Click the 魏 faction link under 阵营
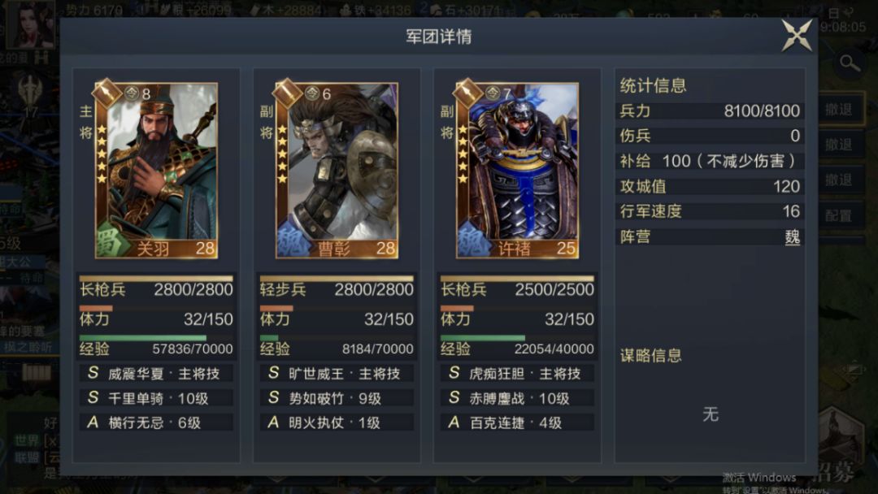This screenshot has height=494, width=878. click(792, 237)
